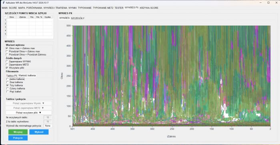
Task: Check the Pięć trafień filter
Action: click(7, 91)
